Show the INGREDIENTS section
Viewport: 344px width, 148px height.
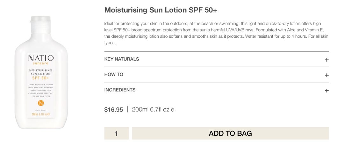click(x=217, y=90)
